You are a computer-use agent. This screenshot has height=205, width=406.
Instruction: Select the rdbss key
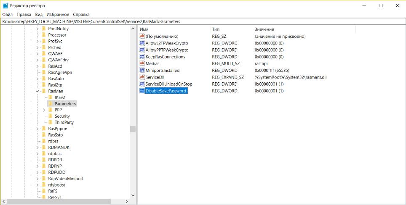pyautogui.click(x=53, y=141)
